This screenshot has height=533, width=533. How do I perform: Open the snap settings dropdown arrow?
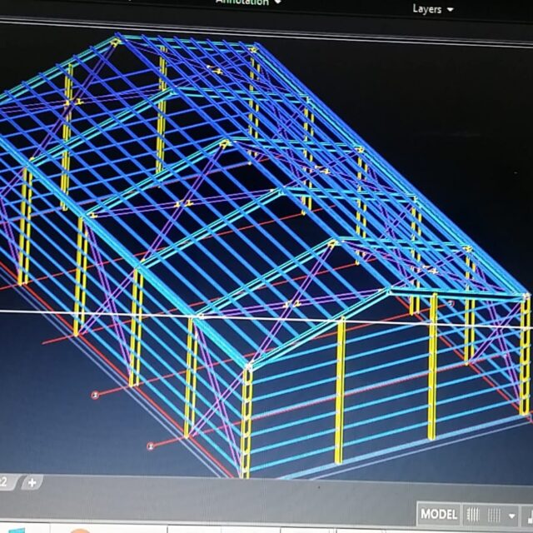pos(512,516)
